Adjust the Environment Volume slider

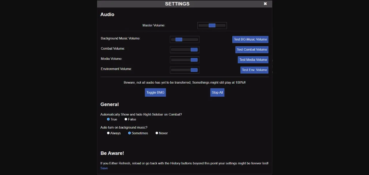coord(184,70)
